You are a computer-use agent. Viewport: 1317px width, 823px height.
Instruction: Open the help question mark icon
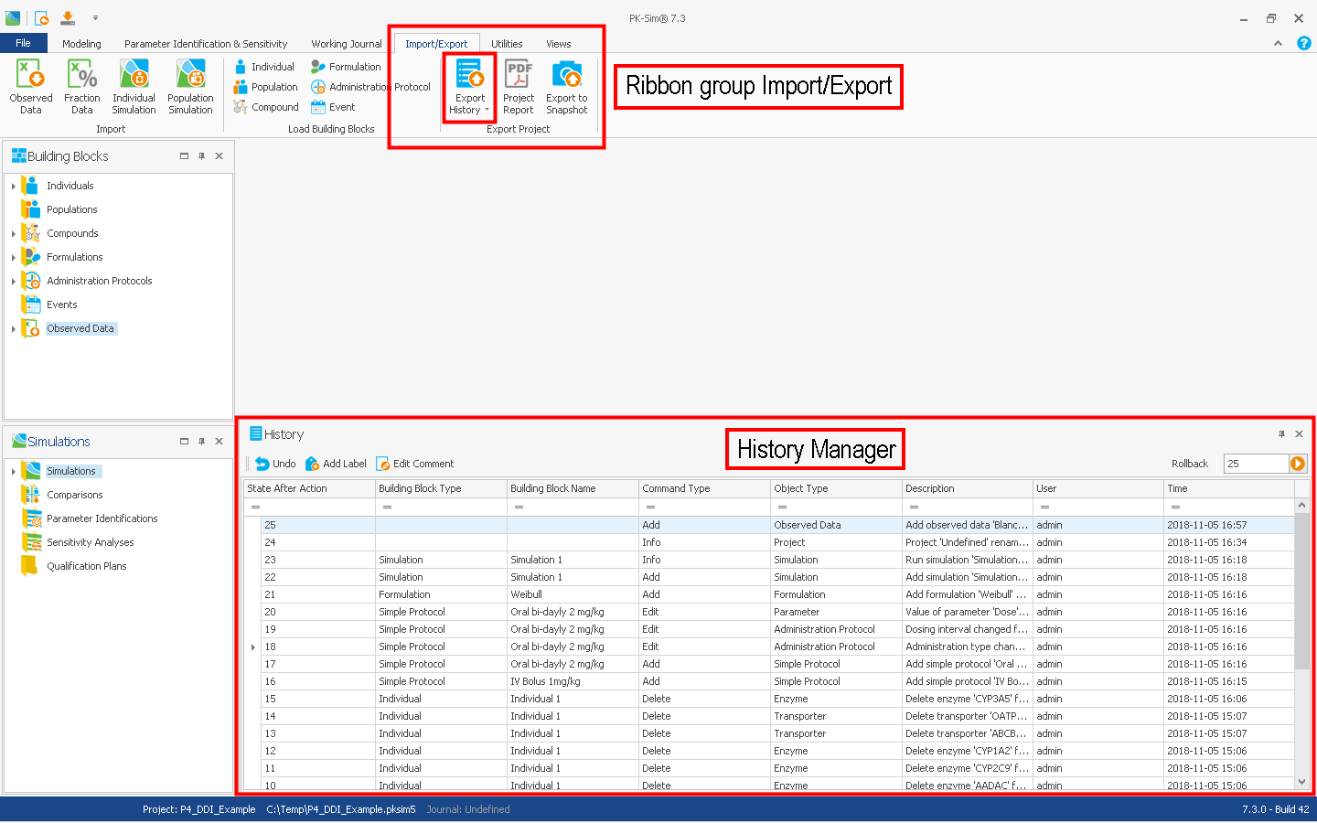tap(1304, 43)
